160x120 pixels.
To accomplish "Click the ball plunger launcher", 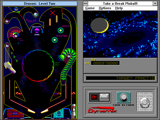I will pos(74,111).
